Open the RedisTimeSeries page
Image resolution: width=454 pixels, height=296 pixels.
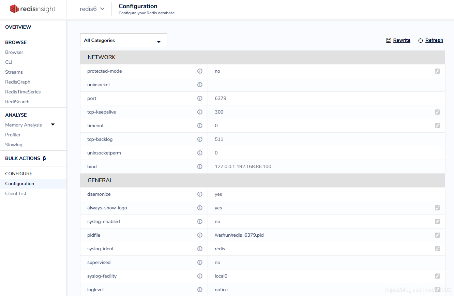pyautogui.click(x=23, y=92)
